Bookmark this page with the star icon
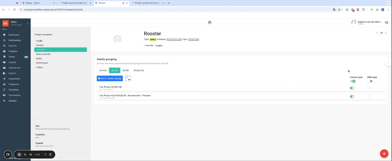 339,10
